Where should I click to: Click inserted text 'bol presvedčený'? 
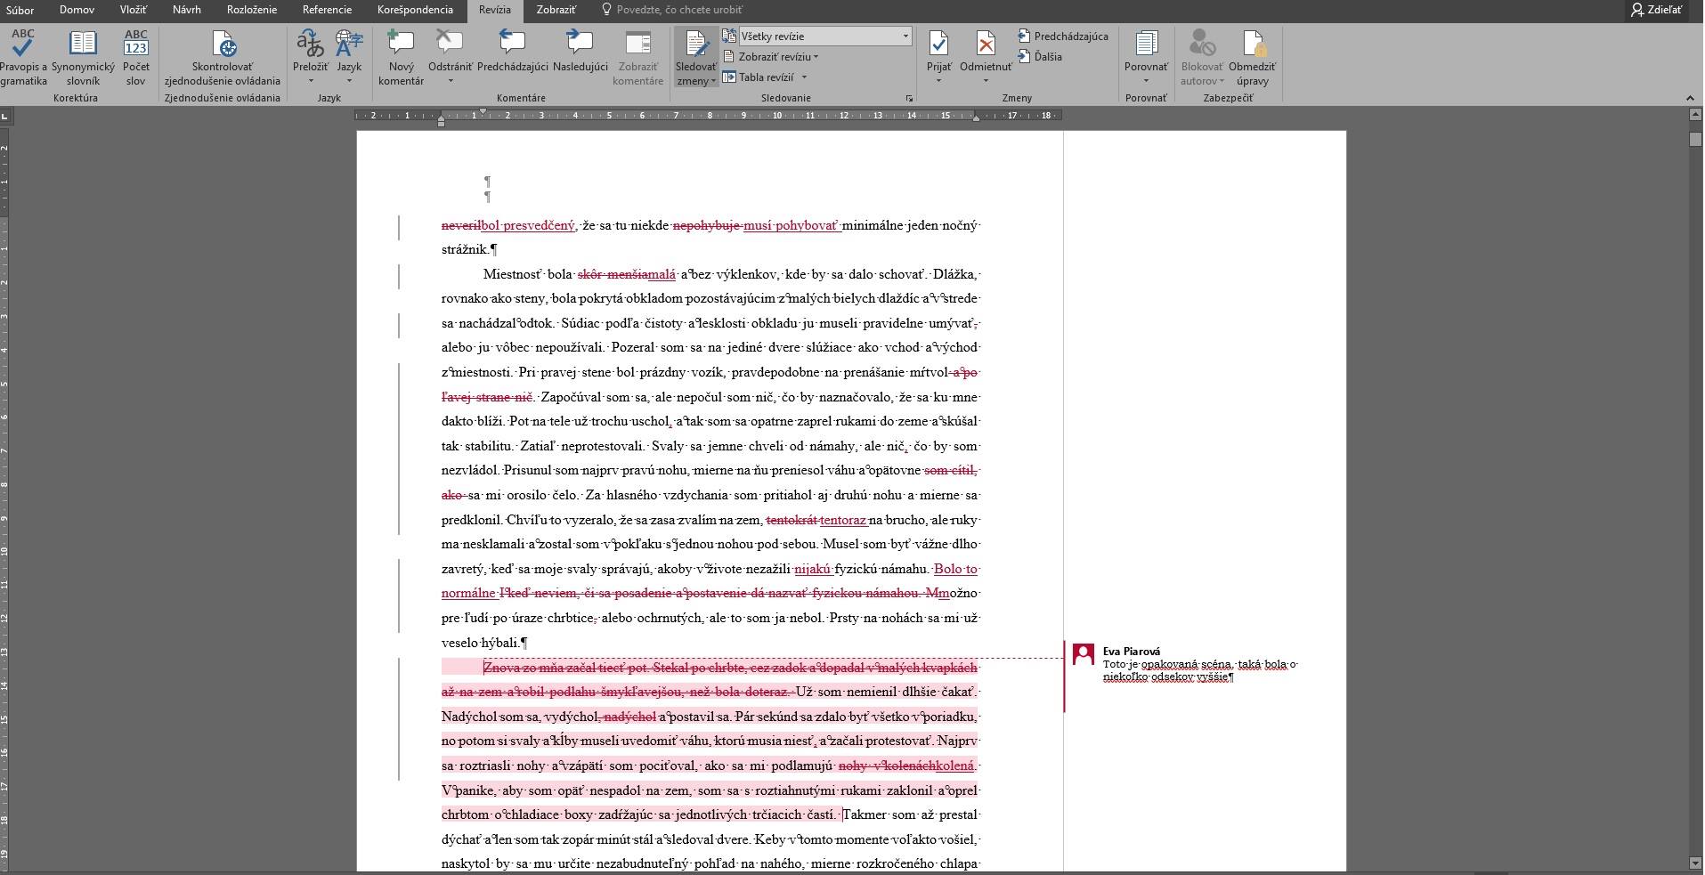click(x=529, y=225)
